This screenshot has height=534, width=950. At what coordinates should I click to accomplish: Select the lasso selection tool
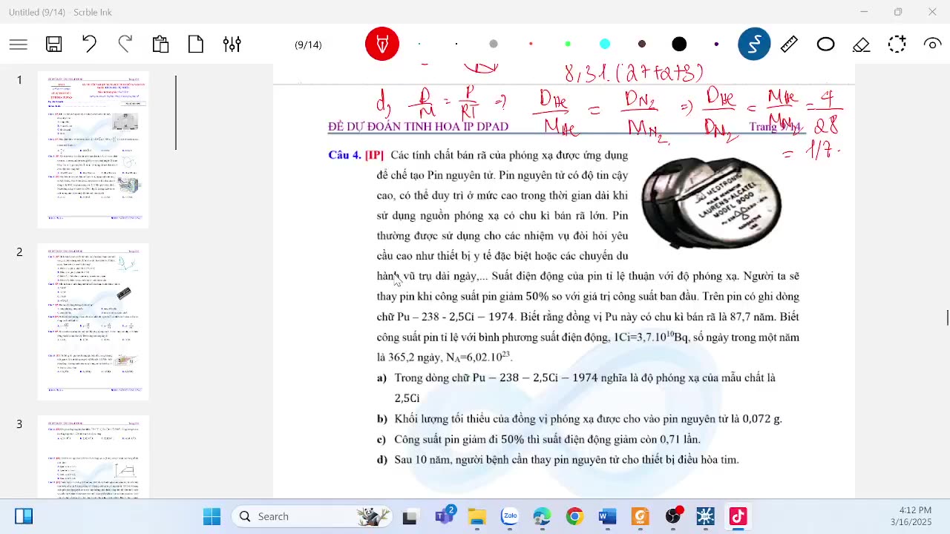pos(897,44)
